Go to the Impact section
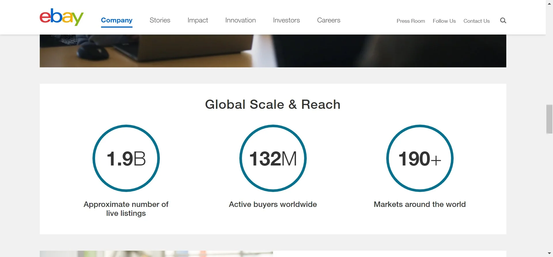Image resolution: width=553 pixels, height=257 pixels. (x=198, y=20)
